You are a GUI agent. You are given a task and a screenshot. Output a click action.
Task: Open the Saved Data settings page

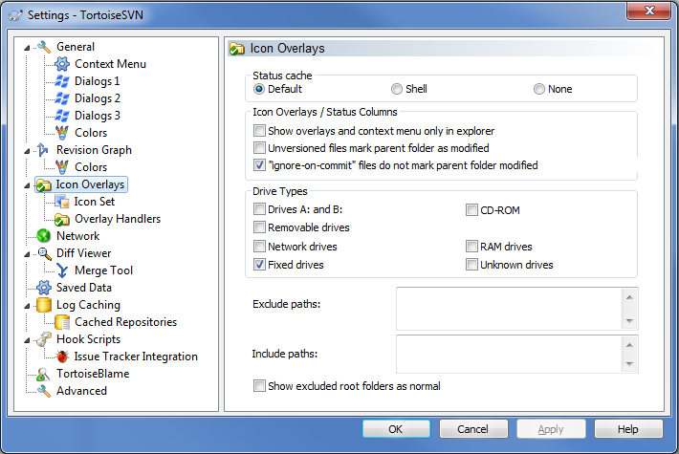(84, 288)
